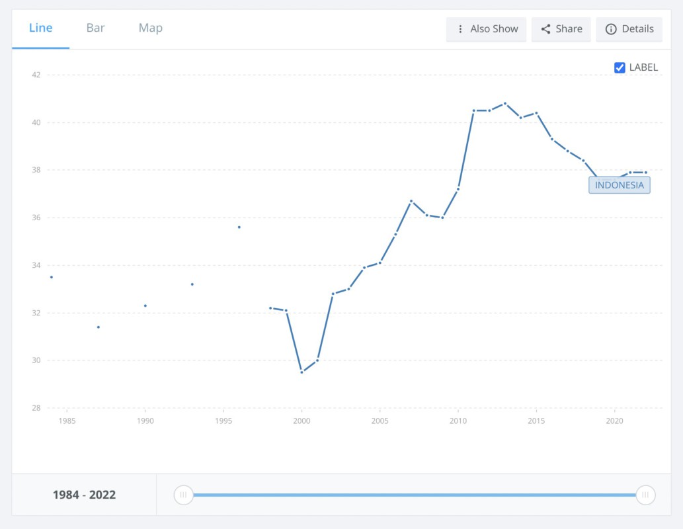Click the isolated 1984 data point
683x529 pixels.
[x=52, y=277]
